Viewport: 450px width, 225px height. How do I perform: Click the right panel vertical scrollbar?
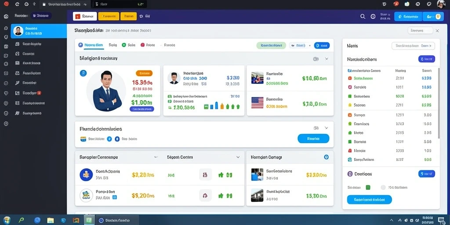click(x=439, y=103)
